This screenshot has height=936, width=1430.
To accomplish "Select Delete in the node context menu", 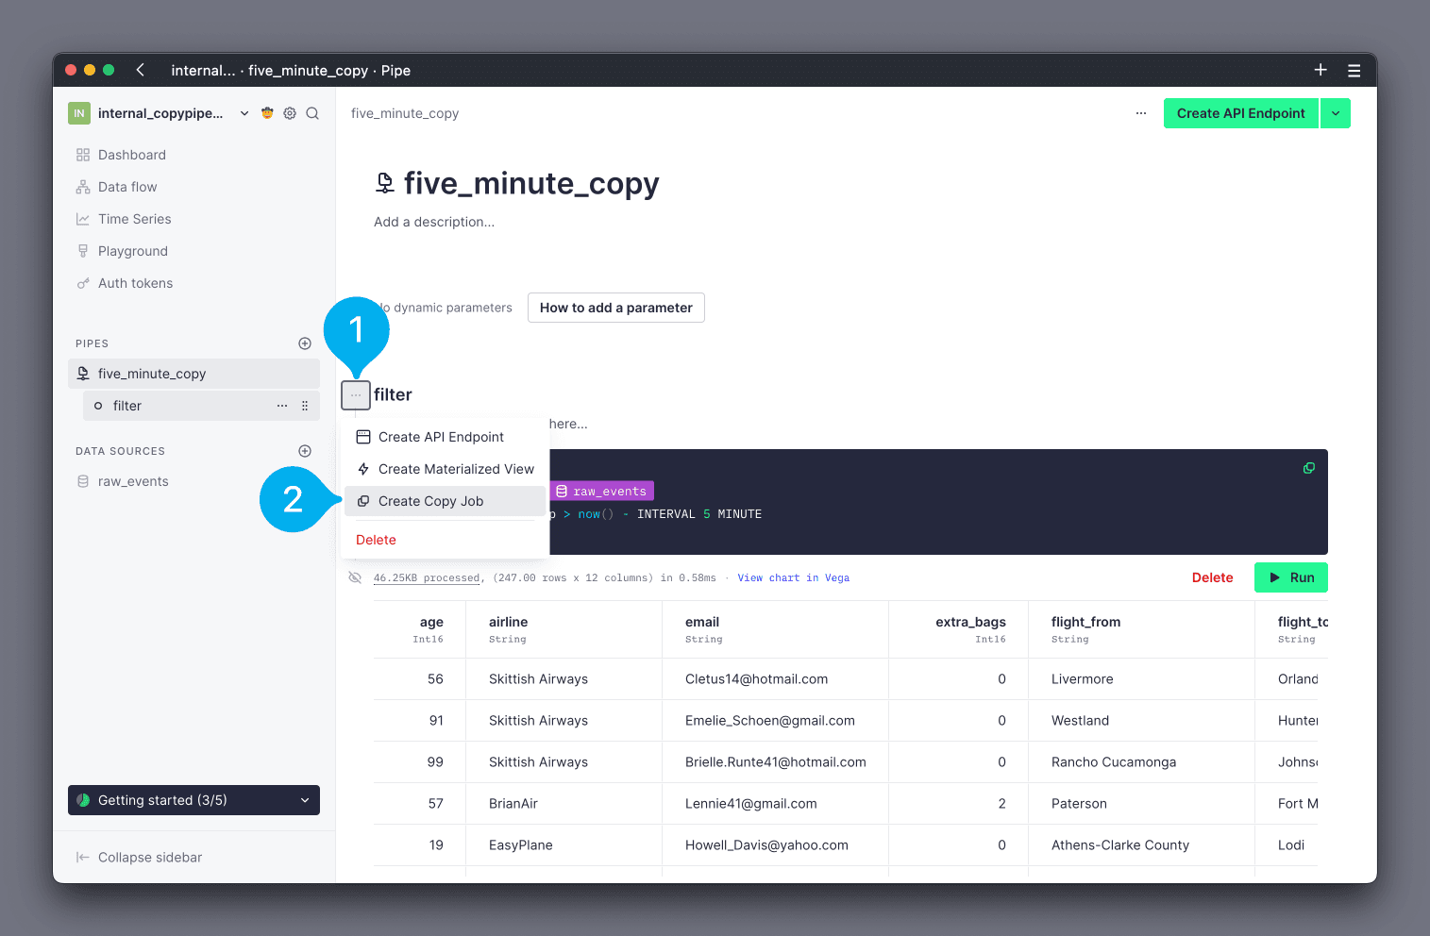I will 376,540.
